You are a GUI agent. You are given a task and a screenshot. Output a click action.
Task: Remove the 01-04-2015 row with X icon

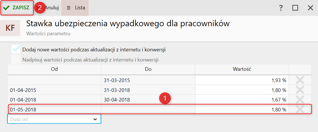300,90
